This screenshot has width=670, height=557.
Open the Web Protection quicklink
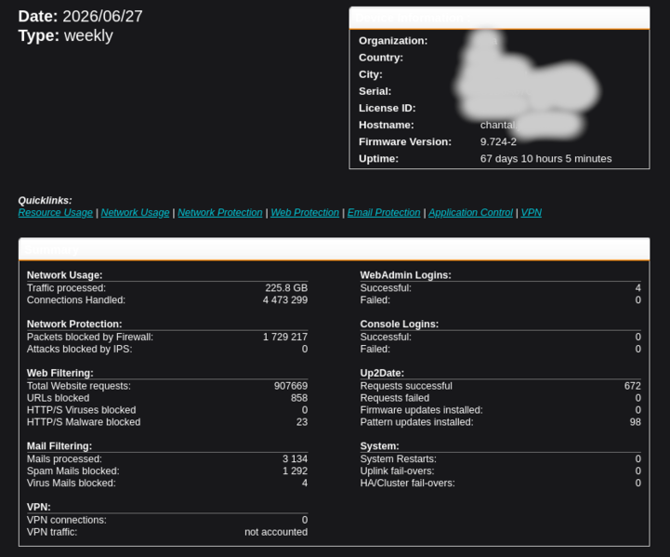[305, 212]
